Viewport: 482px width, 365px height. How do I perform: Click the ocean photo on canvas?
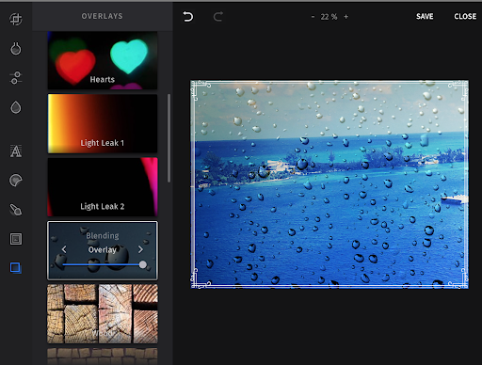(x=329, y=184)
